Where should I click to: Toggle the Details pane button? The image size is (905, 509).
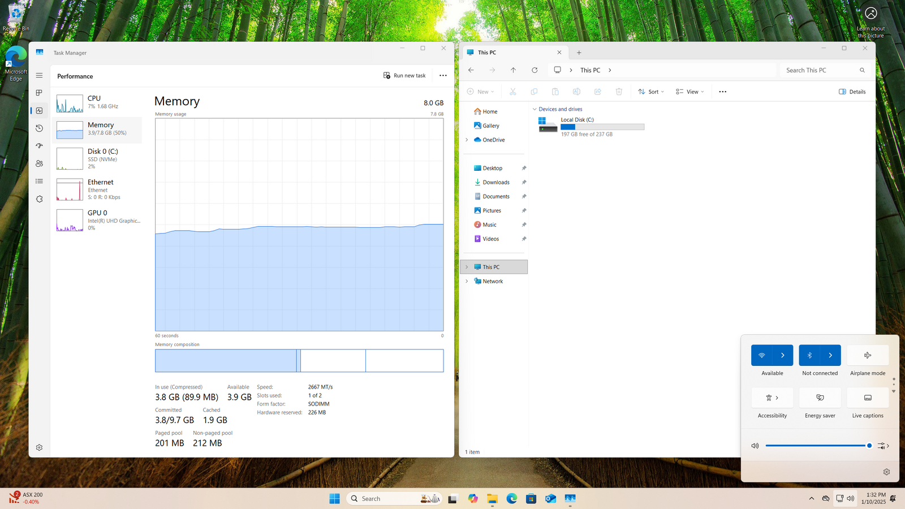pyautogui.click(x=852, y=92)
